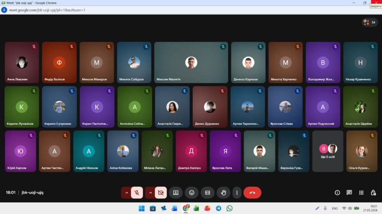Raise your hand

[223, 193]
